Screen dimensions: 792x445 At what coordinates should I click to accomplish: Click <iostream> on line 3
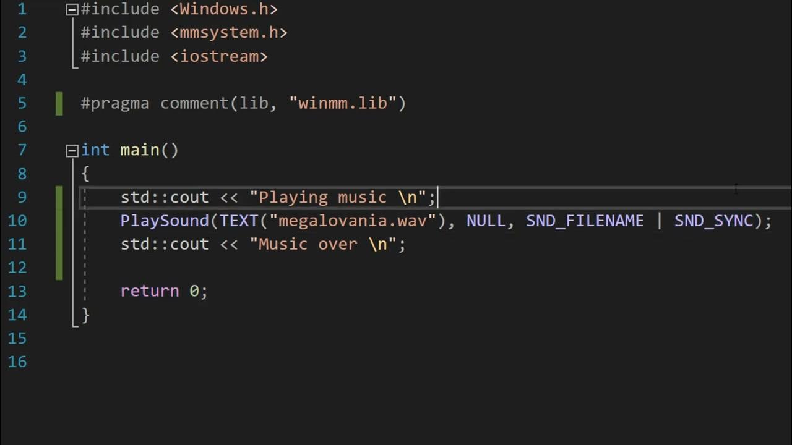[219, 56]
